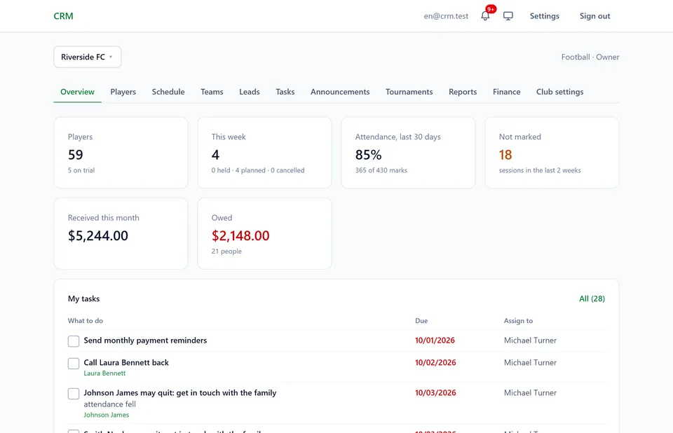The height and width of the screenshot is (433, 673).
Task: Click the Attendance, last 30 days card
Action: click(408, 153)
